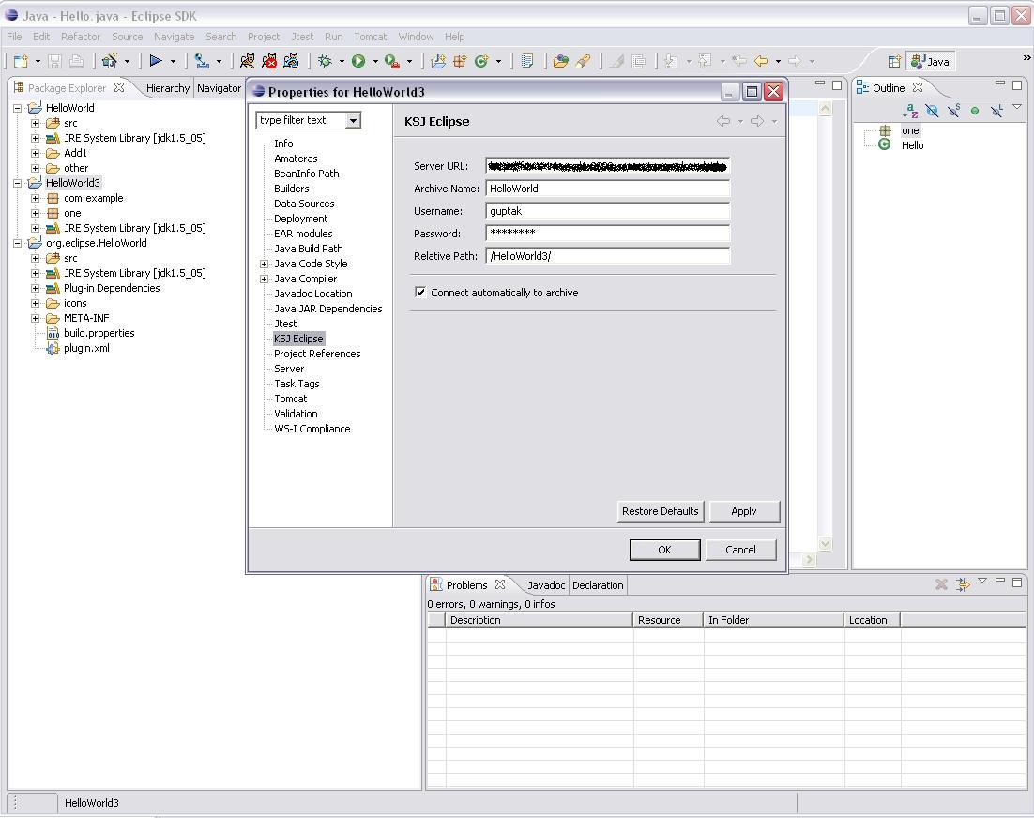Toggle Hide Fields in Outline toolbar

click(932, 111)
